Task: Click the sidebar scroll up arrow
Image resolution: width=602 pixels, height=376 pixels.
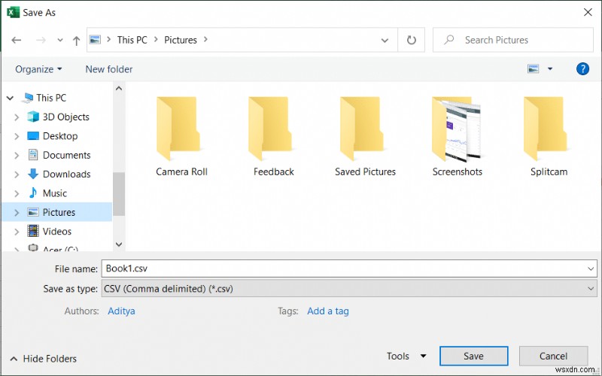Action: pos(119,88)
